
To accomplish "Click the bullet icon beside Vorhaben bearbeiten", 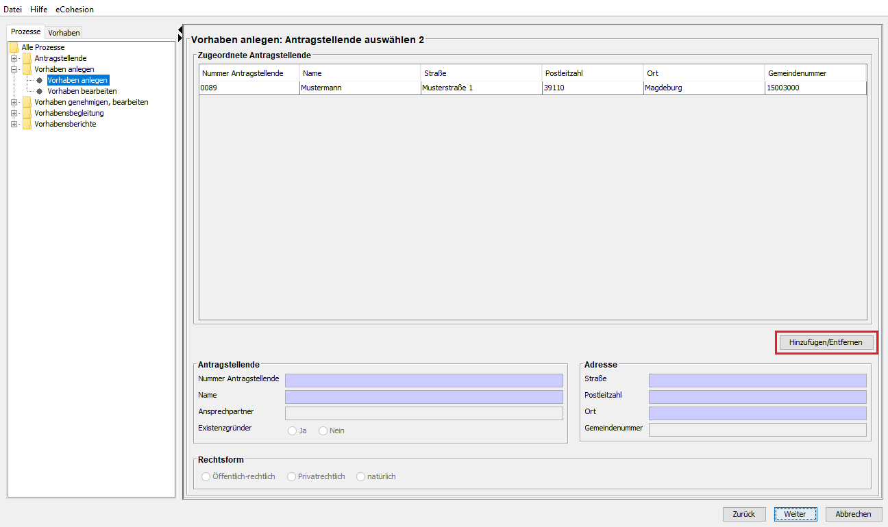I will pos(40,91).
